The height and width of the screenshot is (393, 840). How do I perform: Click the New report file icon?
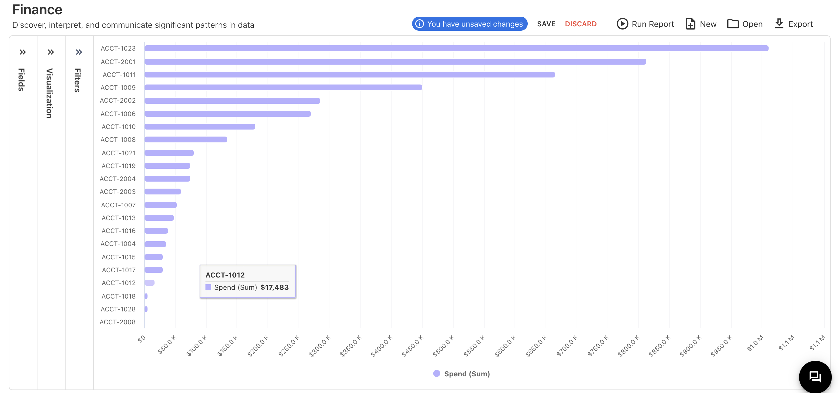690,24
